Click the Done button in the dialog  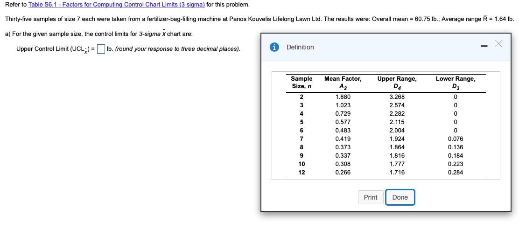pyautogui.click(x=400, y=197)
